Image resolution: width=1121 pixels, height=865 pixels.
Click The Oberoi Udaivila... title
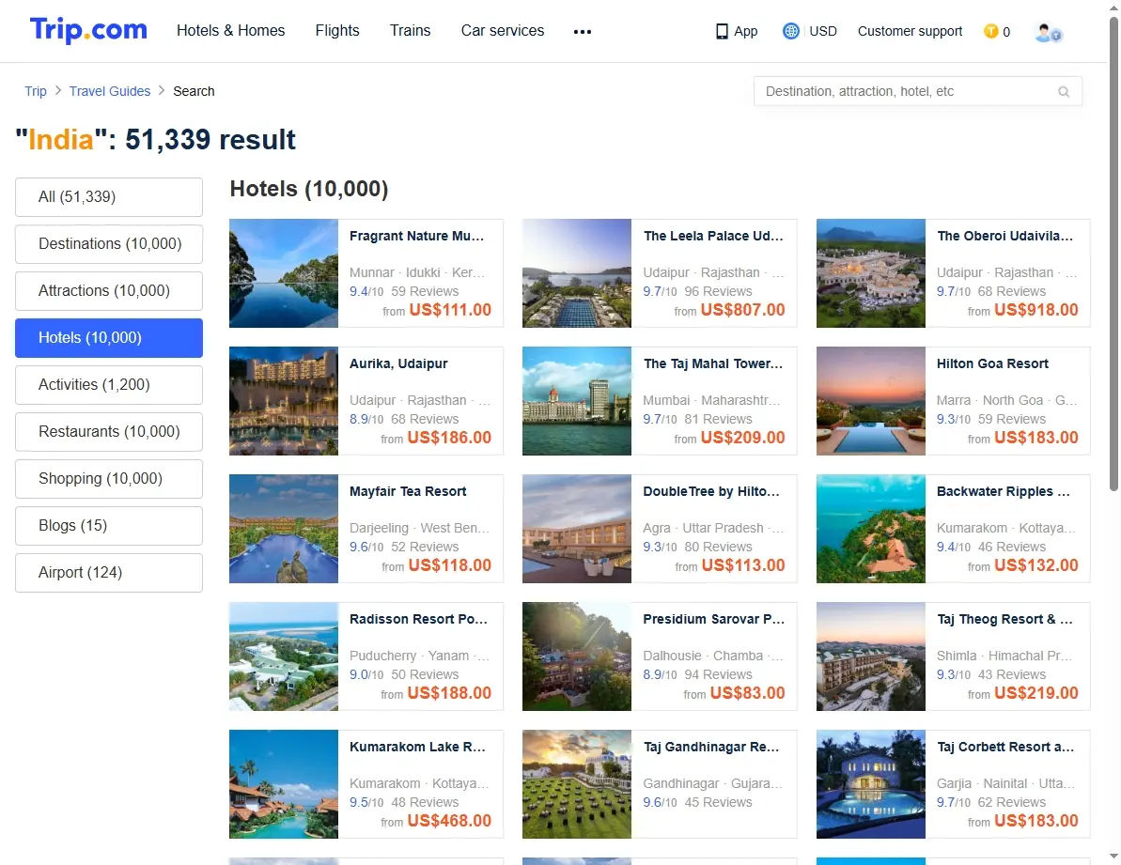(1005, 236)
